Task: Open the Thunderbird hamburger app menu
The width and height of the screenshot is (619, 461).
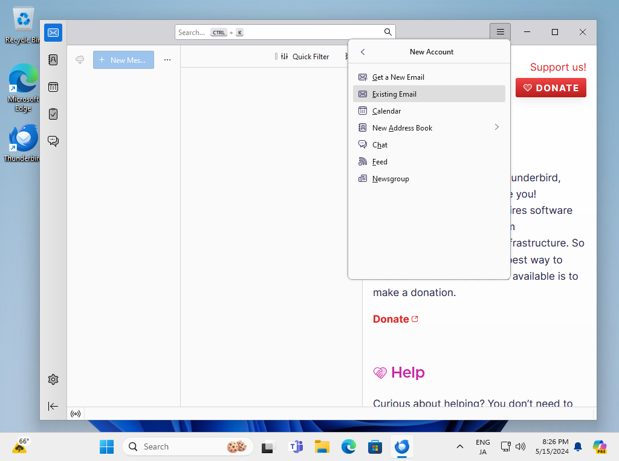Action: (x=500, y=32)
